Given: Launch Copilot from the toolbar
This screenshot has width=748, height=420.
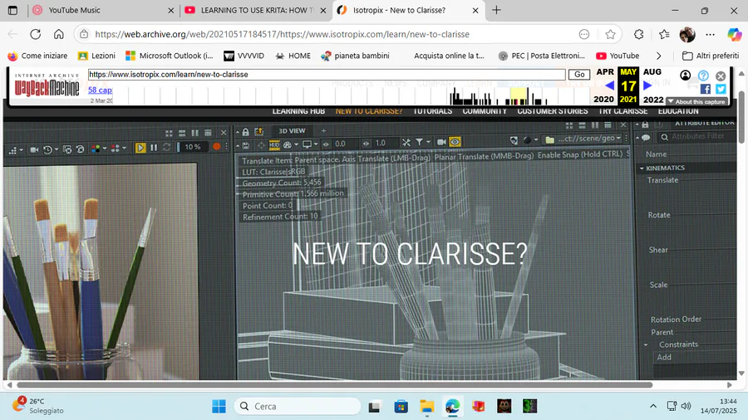Looking at the screenshot, I should click(x=735, y=34).
